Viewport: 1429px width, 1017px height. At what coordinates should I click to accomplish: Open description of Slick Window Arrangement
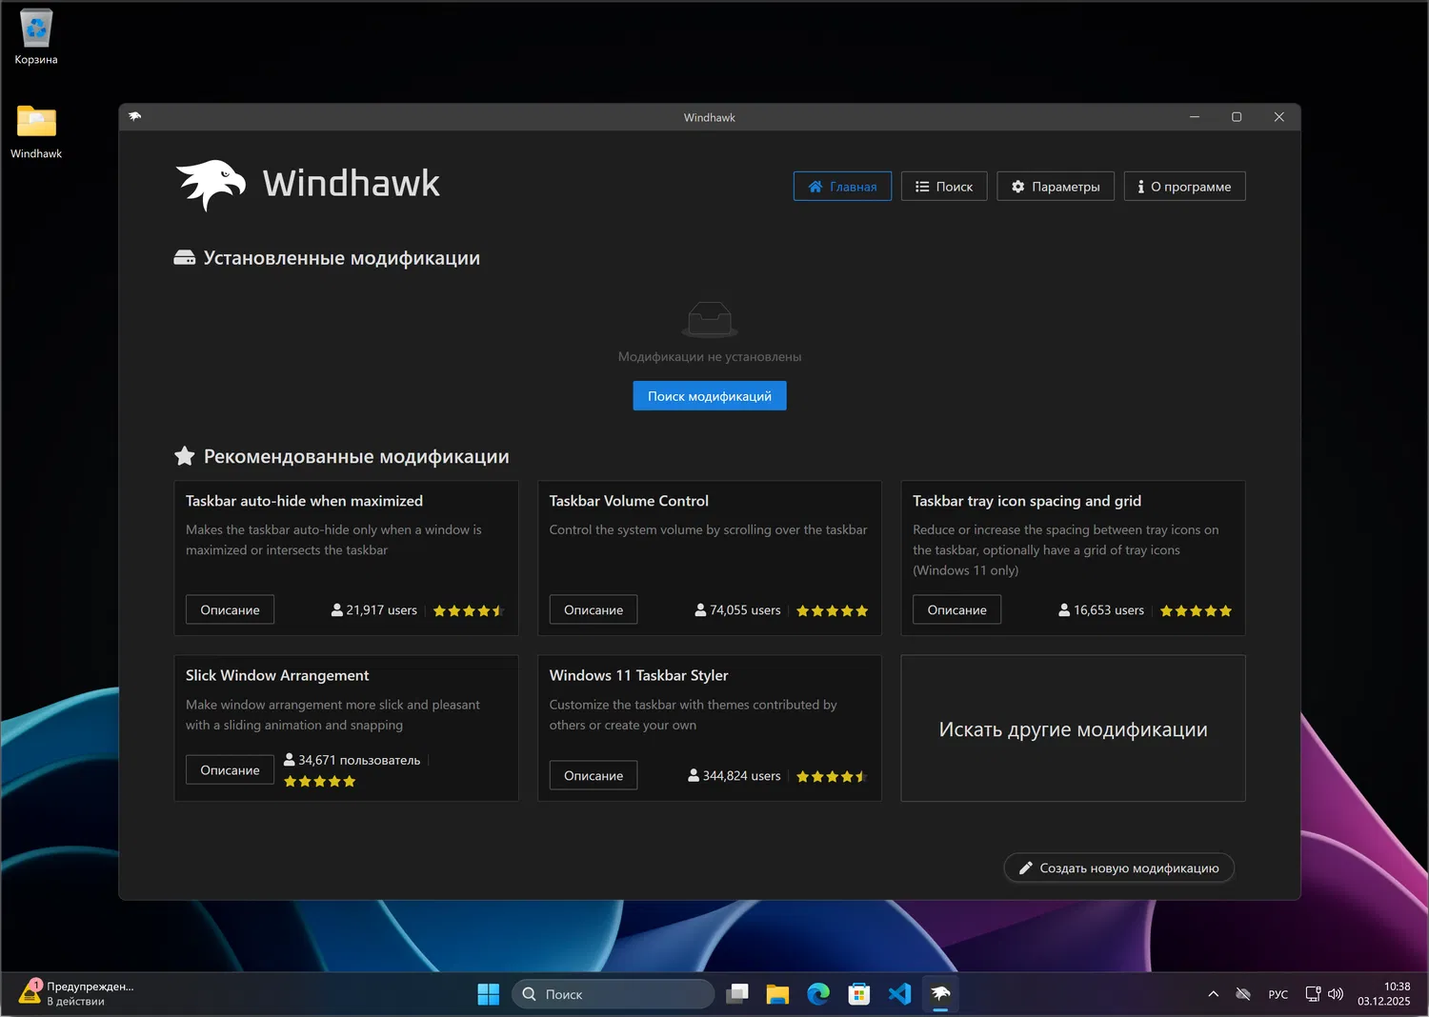tap(230, 769)
